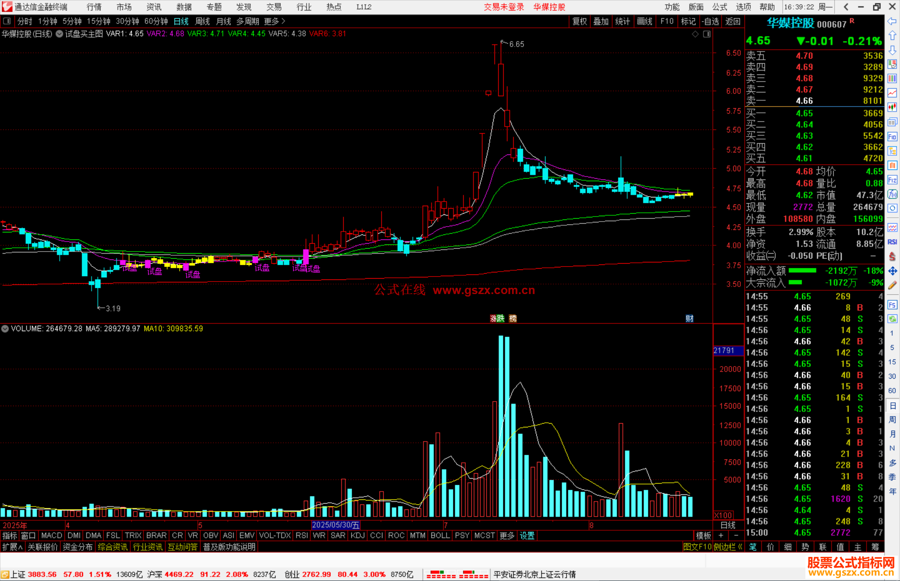Open the stacked windows news icon
Screen dimensions: 900x581
click(x=892, y=122)
